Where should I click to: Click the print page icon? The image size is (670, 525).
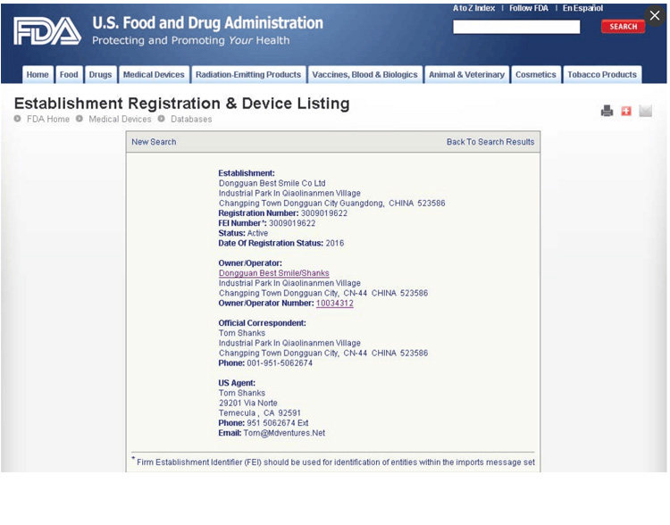pyautogui.click(x=607, y=111)
